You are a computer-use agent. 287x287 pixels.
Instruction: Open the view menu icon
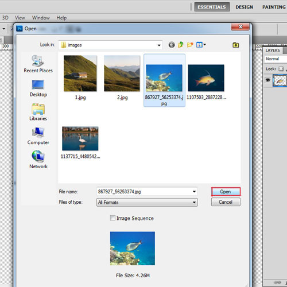point(201,45)
